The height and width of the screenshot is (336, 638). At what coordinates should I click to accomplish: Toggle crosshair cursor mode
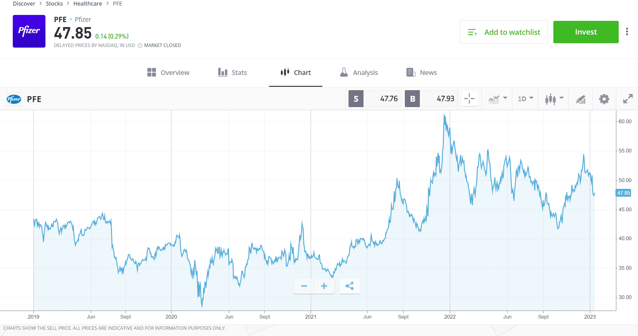[470, 99]
